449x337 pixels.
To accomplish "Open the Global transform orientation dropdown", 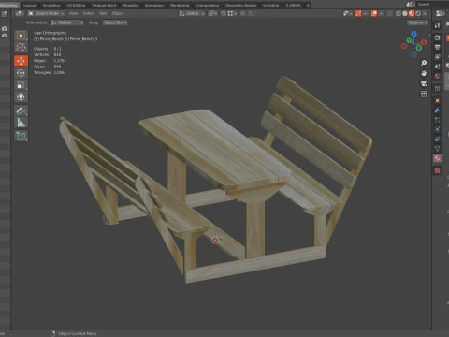I will tap(192, 13).
